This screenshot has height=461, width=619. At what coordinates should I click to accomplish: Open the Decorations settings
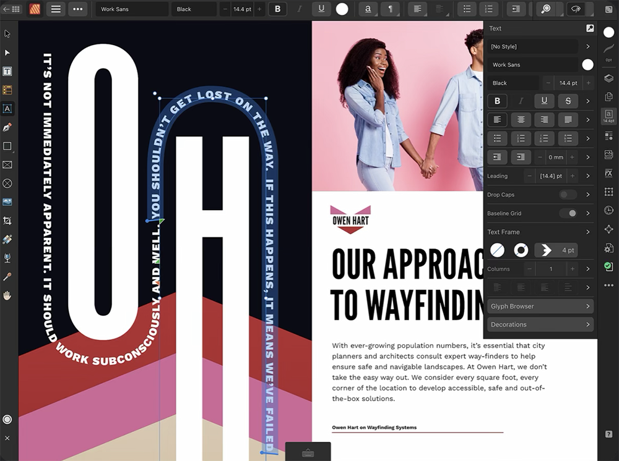click(x=540, y=324)
